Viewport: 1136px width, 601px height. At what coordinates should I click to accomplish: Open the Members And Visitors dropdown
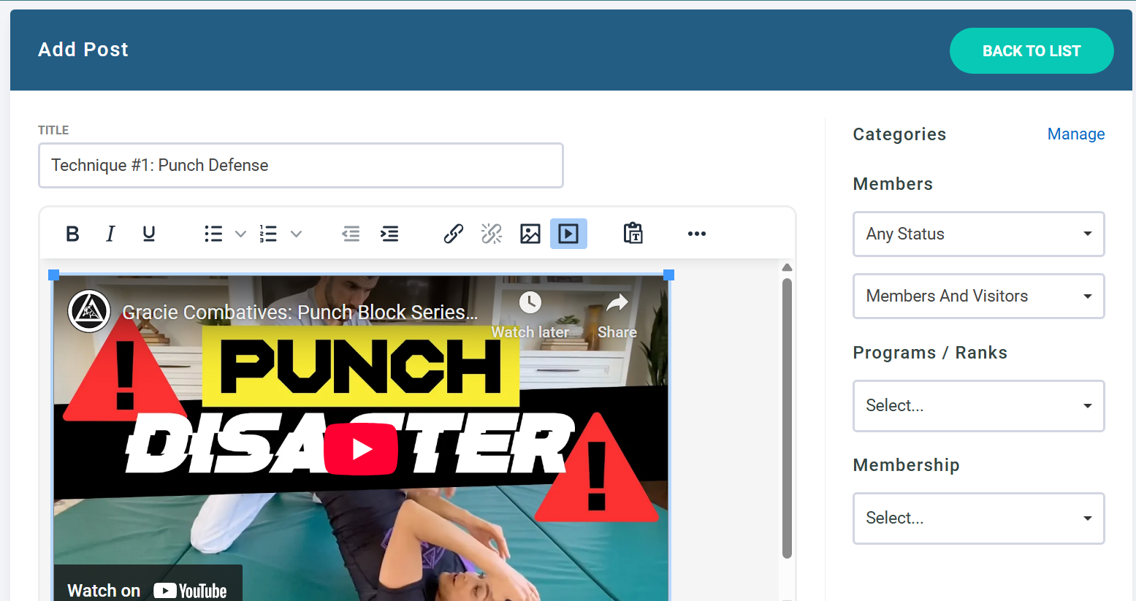pos(979,296)
